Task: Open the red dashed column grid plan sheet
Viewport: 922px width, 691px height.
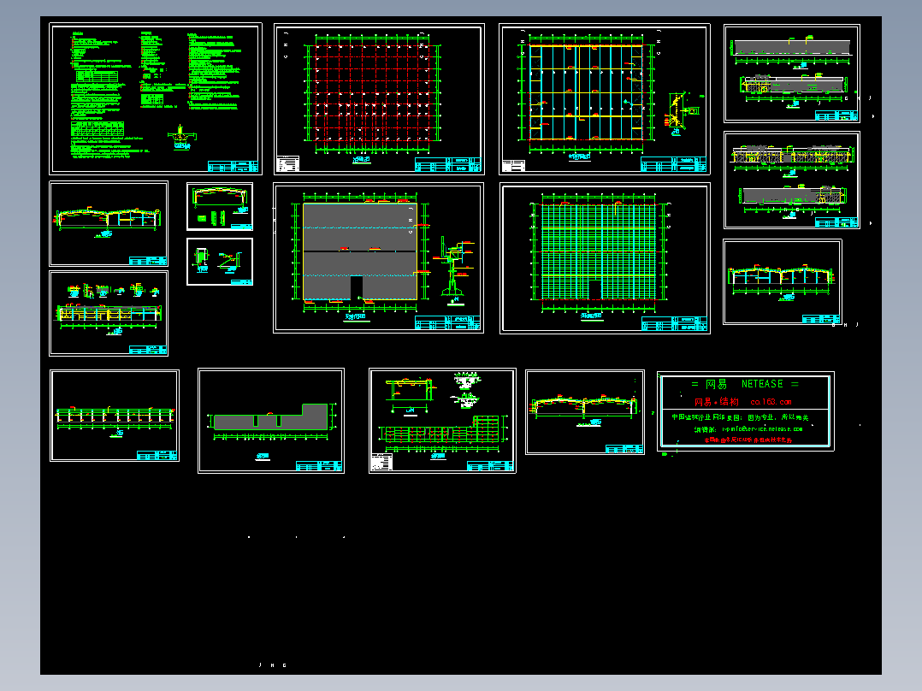Action: (379, 99)
